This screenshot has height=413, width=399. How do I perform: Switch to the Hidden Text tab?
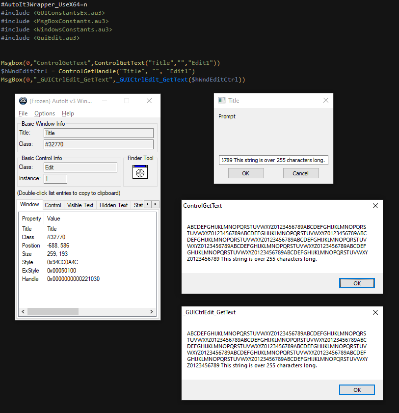[x=113, y=205]
